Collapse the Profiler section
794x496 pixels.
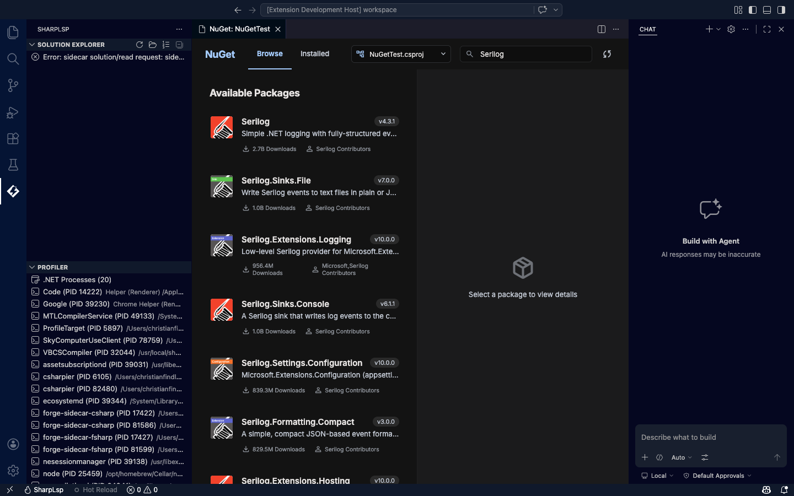coord(32,267)
